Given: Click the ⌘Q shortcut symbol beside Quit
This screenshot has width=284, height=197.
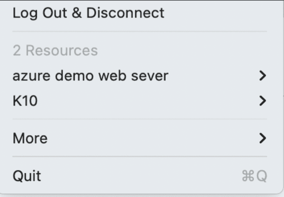Looking at the screenshot, I should pos(254,176).
